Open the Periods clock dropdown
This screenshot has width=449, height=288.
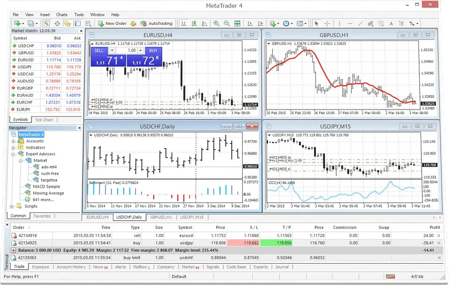(x=287, y=23)
